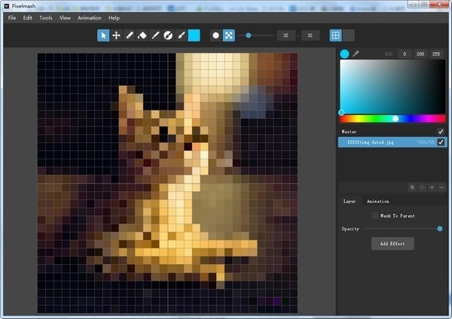
Task: Click the cyan toolbar color swatch
Action: pyautogui.click(x=194, y=35)
